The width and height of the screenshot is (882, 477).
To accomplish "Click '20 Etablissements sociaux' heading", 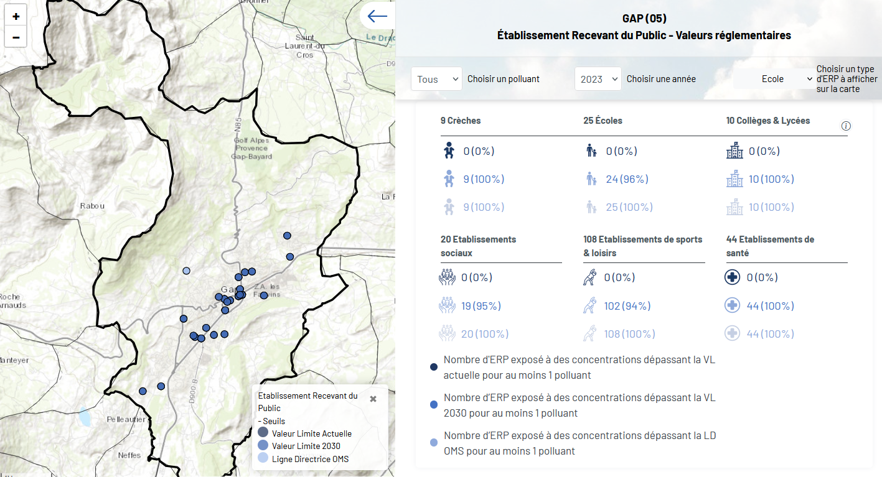I will (x=478, y=246).
